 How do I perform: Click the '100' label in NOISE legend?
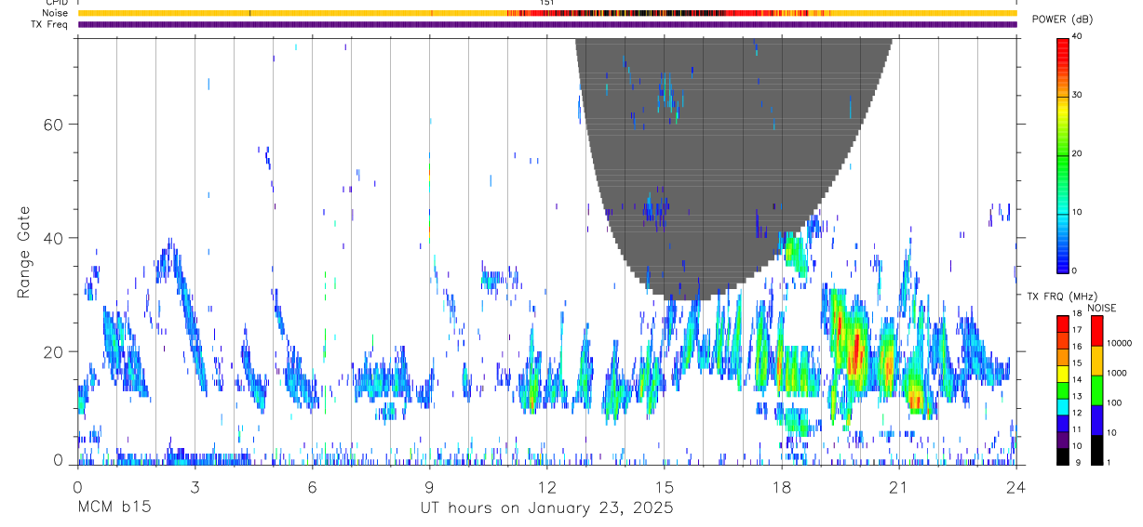pos(1114,402)
